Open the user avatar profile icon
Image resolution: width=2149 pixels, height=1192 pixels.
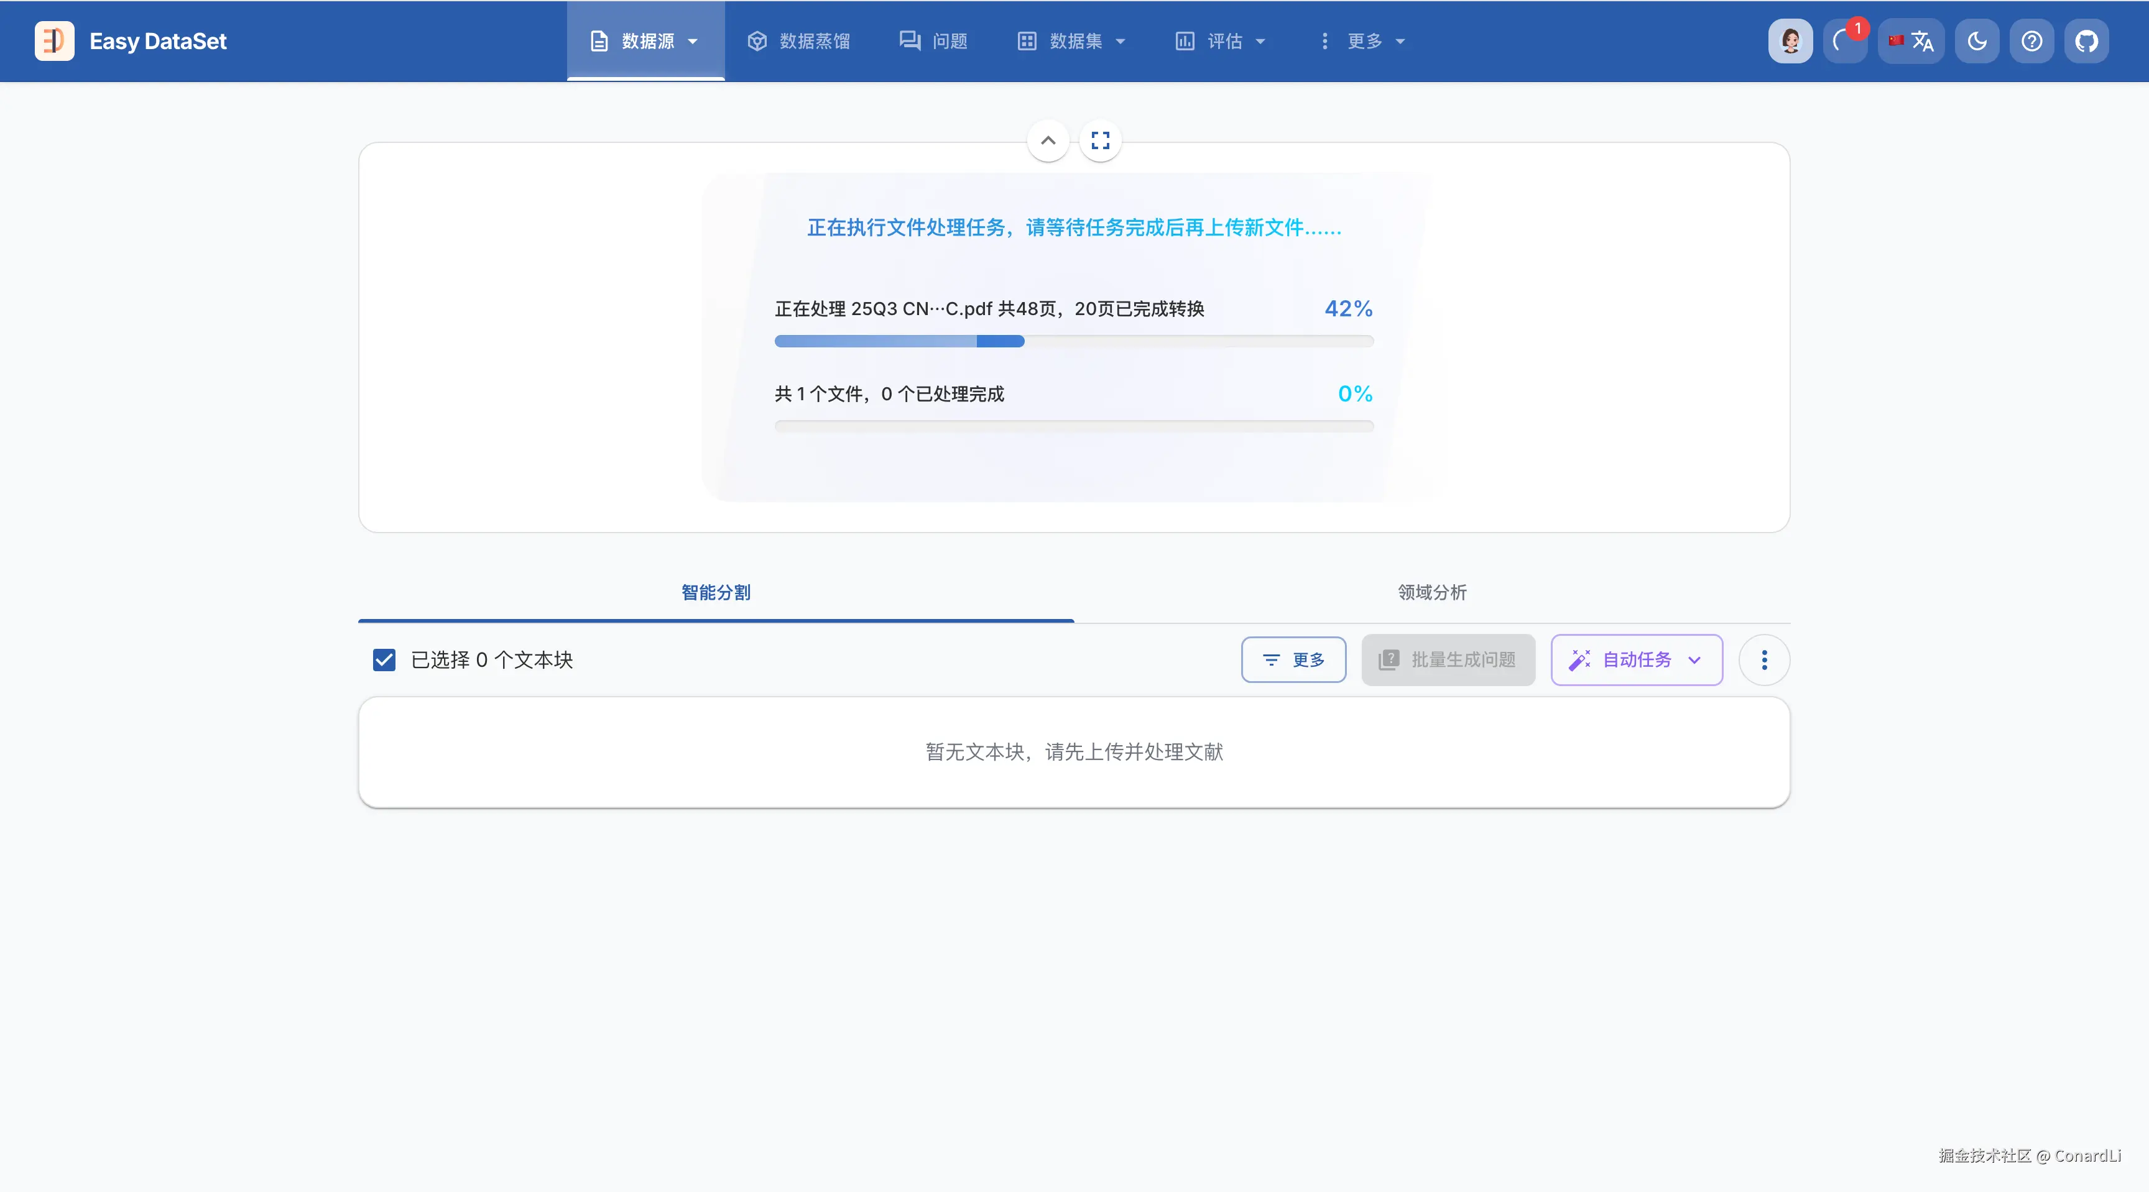(x=1790, y=41)
